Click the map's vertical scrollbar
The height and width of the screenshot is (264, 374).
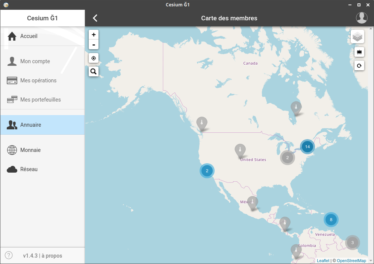(x=371, y=145)
